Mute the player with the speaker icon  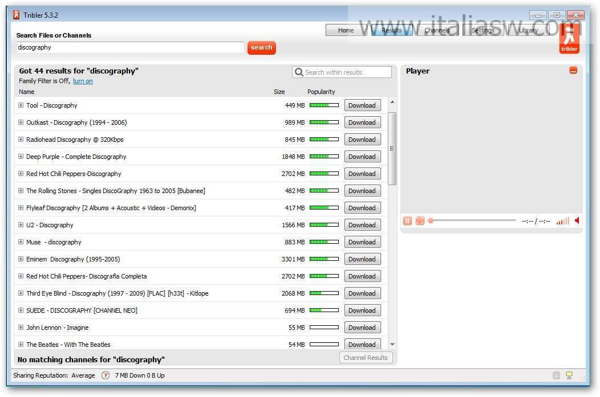tap(577, 220)
